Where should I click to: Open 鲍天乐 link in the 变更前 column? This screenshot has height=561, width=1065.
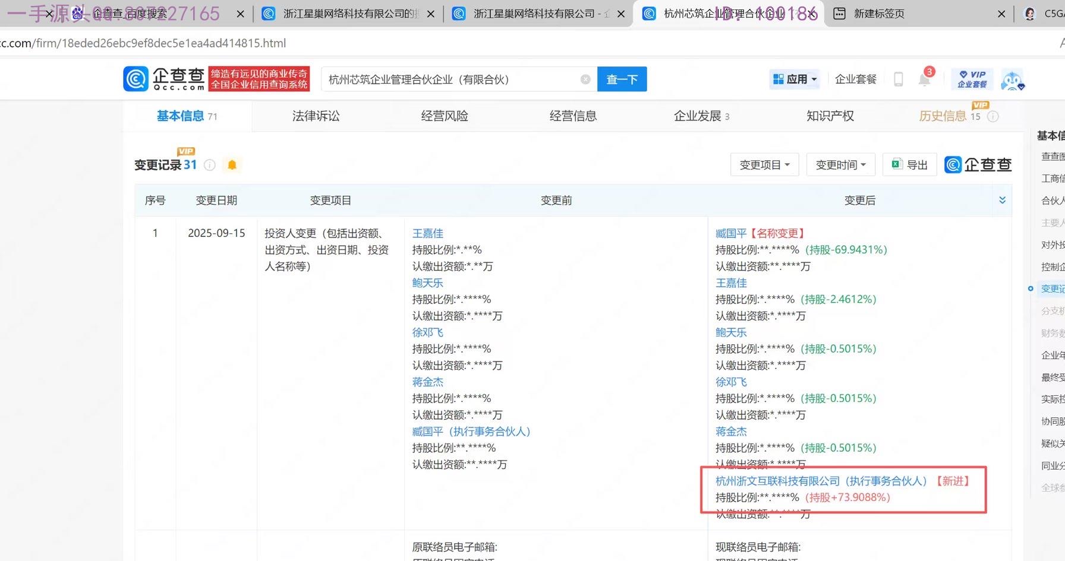coord(428,283)
